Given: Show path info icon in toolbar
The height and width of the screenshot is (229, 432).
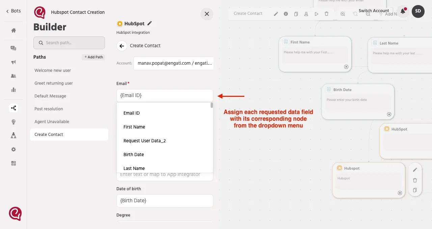Looking at the screenshot, I should pos(286,14).
